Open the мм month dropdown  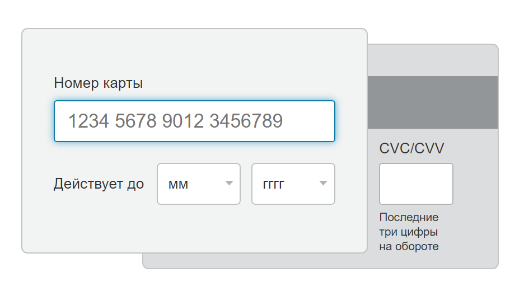tap(199, 184)
